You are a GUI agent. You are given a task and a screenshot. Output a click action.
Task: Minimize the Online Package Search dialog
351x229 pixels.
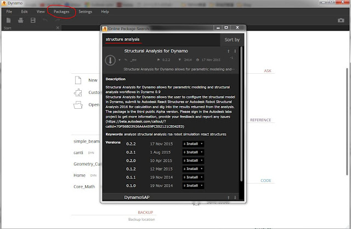(x=218, y=28)
